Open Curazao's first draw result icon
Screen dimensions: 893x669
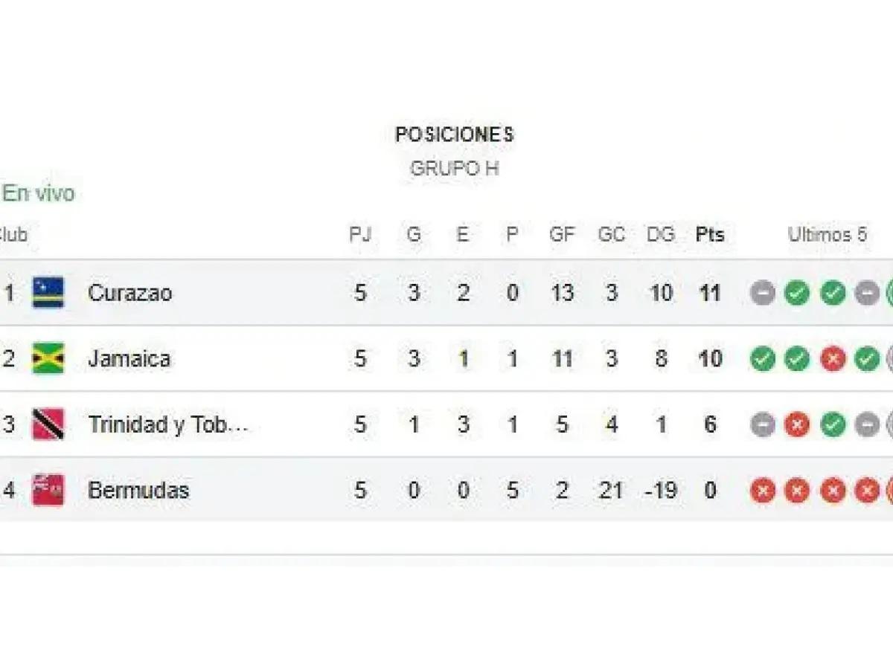pyautogui.click(x=761, y=293)
